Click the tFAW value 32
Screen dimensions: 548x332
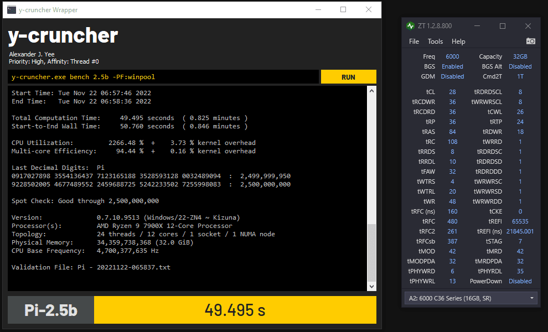click(452, 172)
